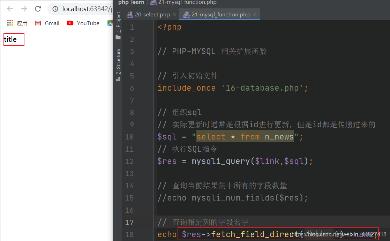This screenshot has height=241, width=390.
Task: Open the Z: Structure tool window
Action: tap(118, 61)
